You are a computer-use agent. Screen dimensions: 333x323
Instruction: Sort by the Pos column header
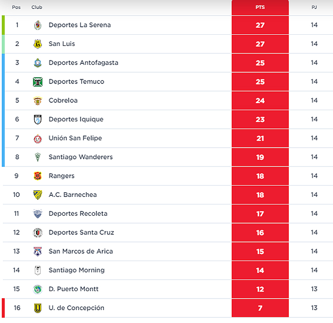point(16,7)
